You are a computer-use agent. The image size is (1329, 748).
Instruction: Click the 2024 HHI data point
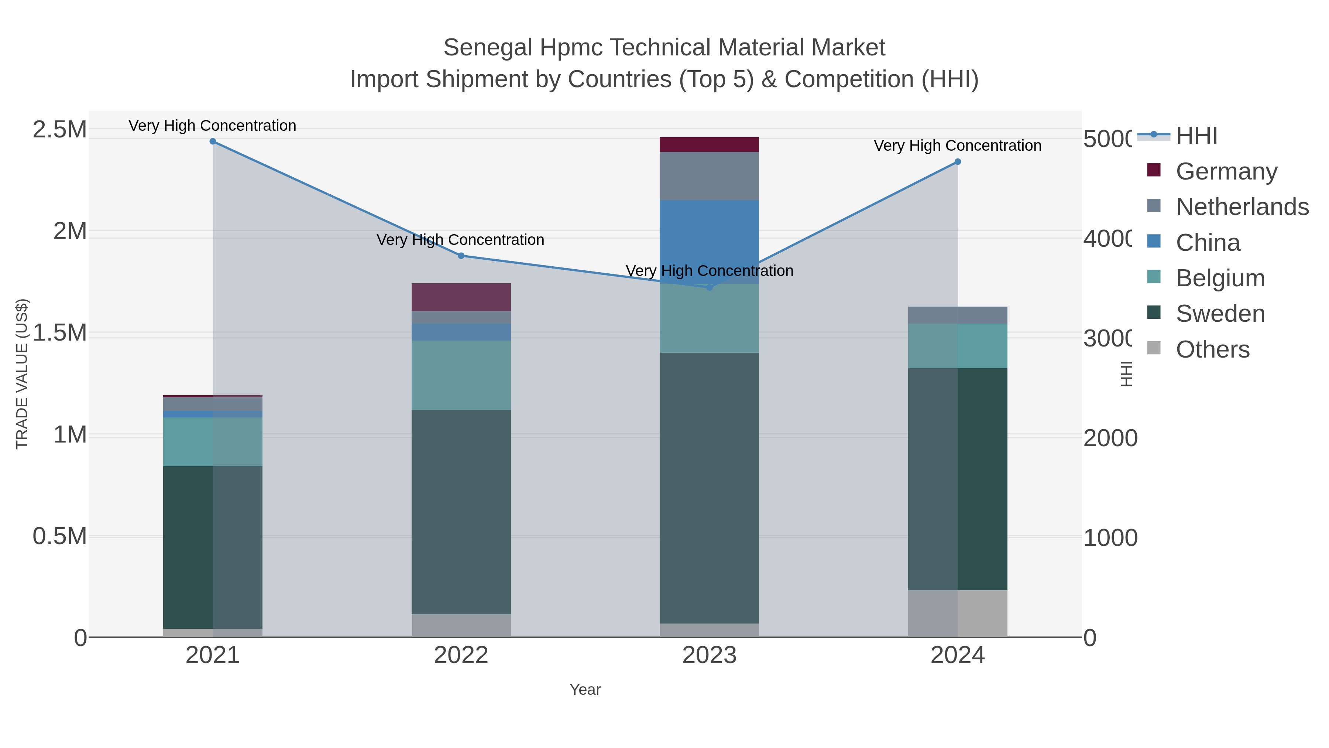(x=958, y=161)
